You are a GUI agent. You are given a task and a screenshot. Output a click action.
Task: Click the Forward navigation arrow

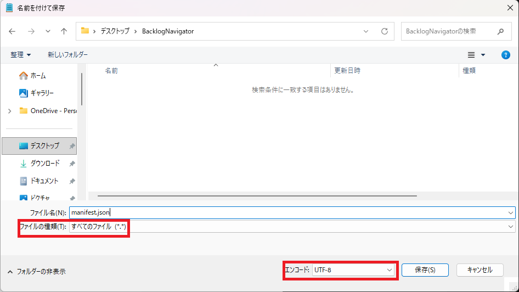[x=31, y=31]
